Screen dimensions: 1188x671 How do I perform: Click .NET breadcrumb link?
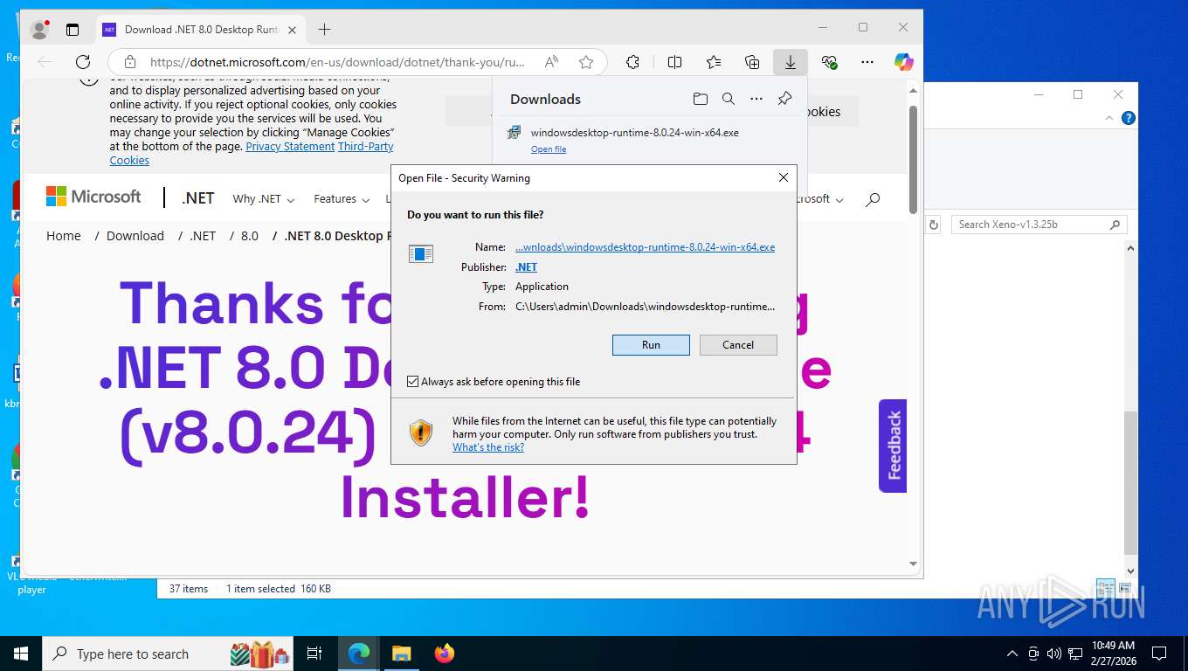[203, 236]
